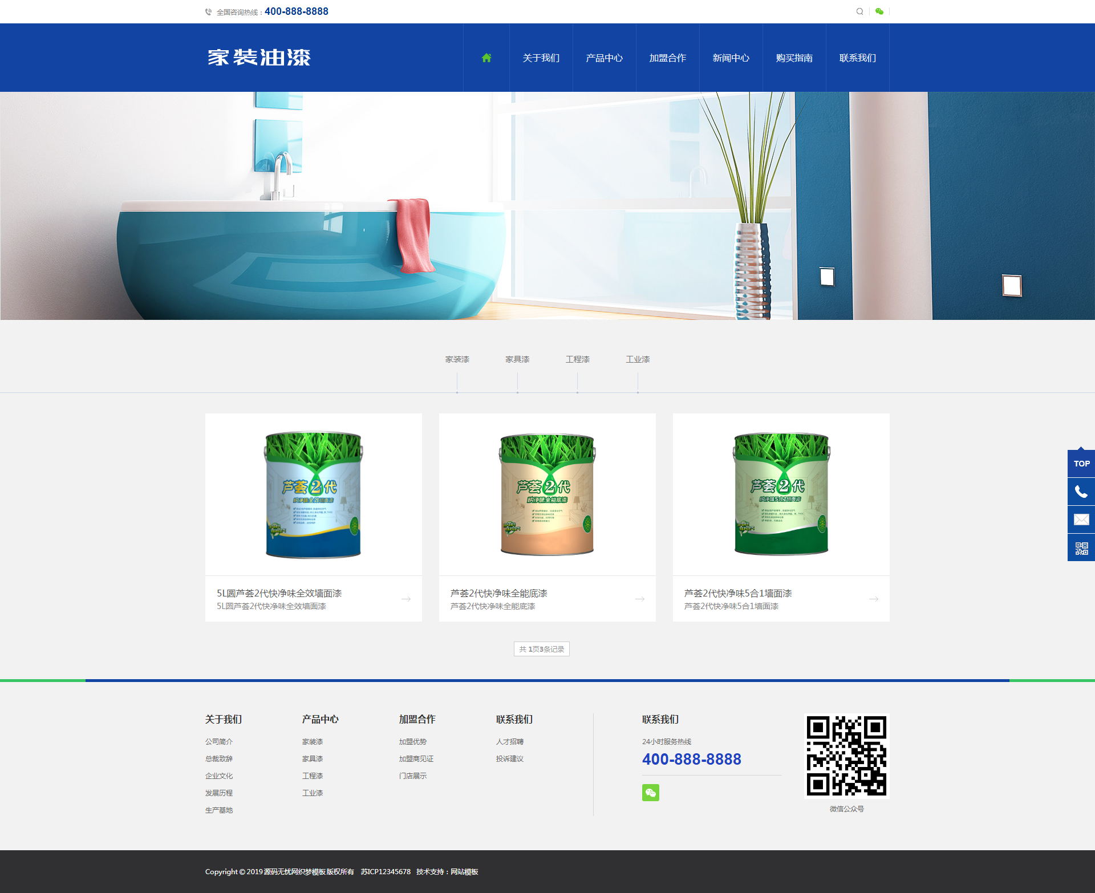Click the 公司简介 footer link
This screenshot has height=893, width=1095.
coord(219,741)
